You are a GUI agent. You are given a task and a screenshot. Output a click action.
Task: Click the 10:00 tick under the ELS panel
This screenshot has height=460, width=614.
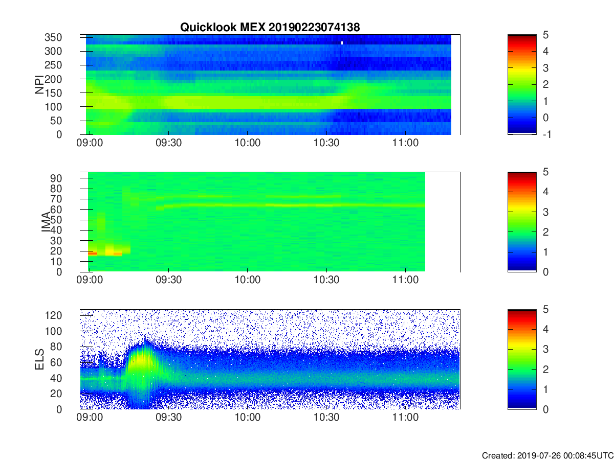[247, 418]
